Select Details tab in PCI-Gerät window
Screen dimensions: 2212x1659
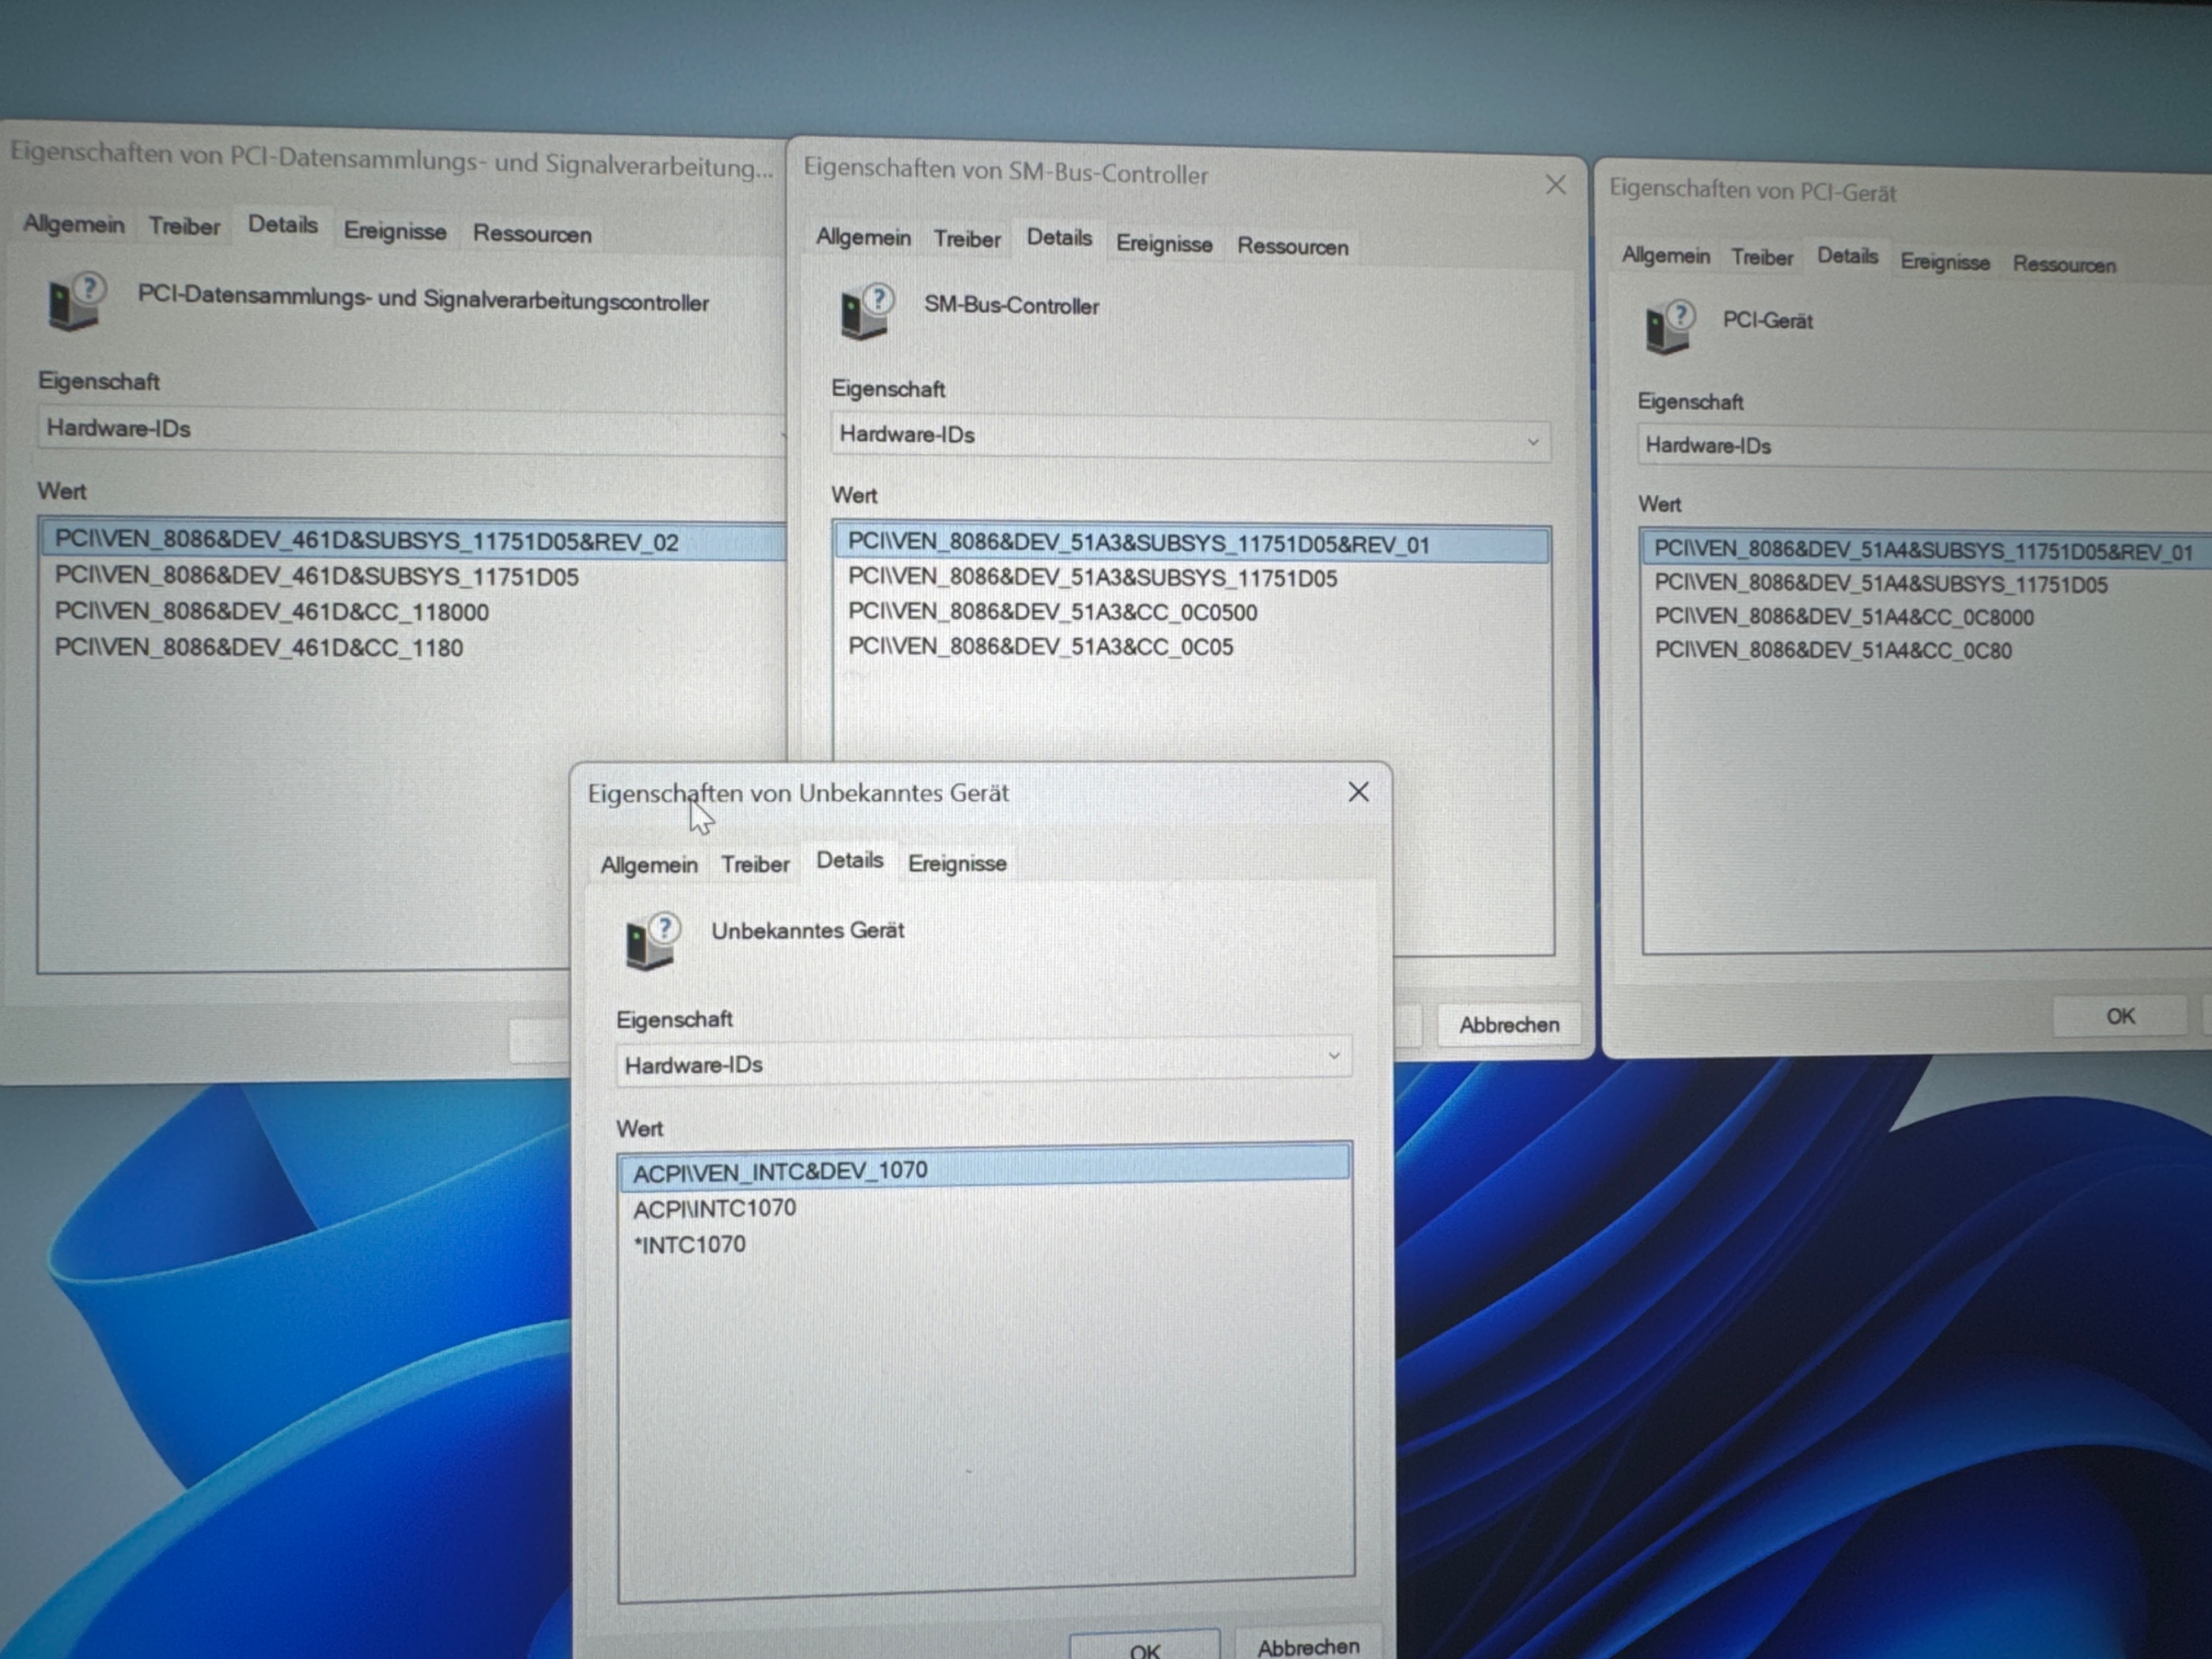click(1847, 256)
